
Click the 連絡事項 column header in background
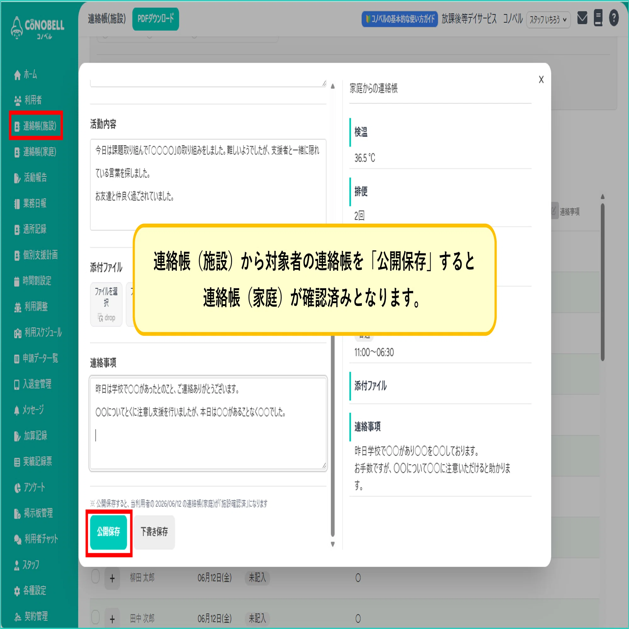570,212
